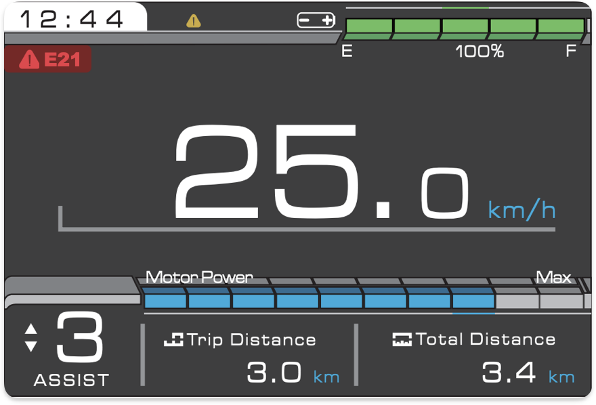Click the F full battery marker
Image resolution: width=596 pixels, height=405 pixels.
[x=571, y=51]
